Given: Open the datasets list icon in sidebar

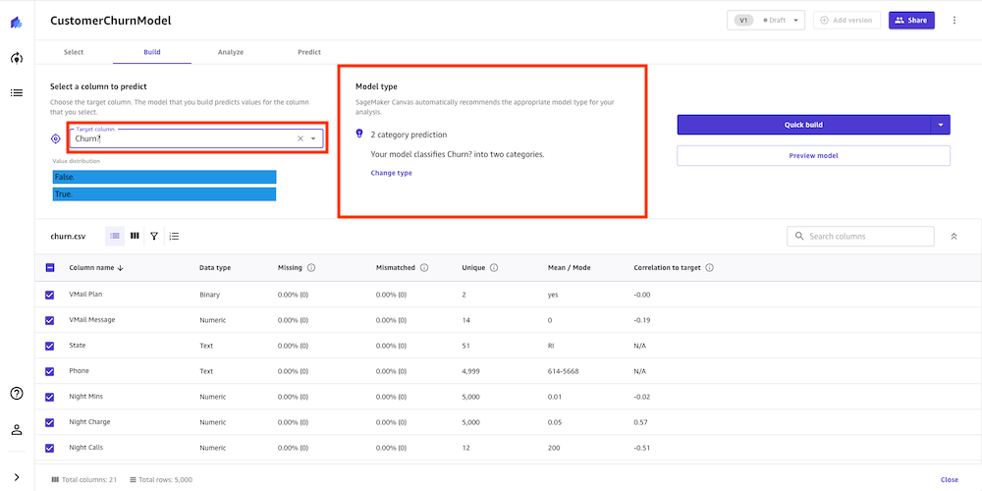Looking at the screenshot, I should click(x=17, y=92).
